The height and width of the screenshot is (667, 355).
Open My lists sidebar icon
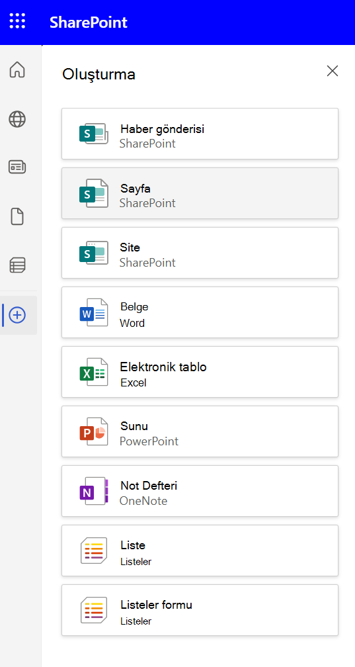[17, 265]
